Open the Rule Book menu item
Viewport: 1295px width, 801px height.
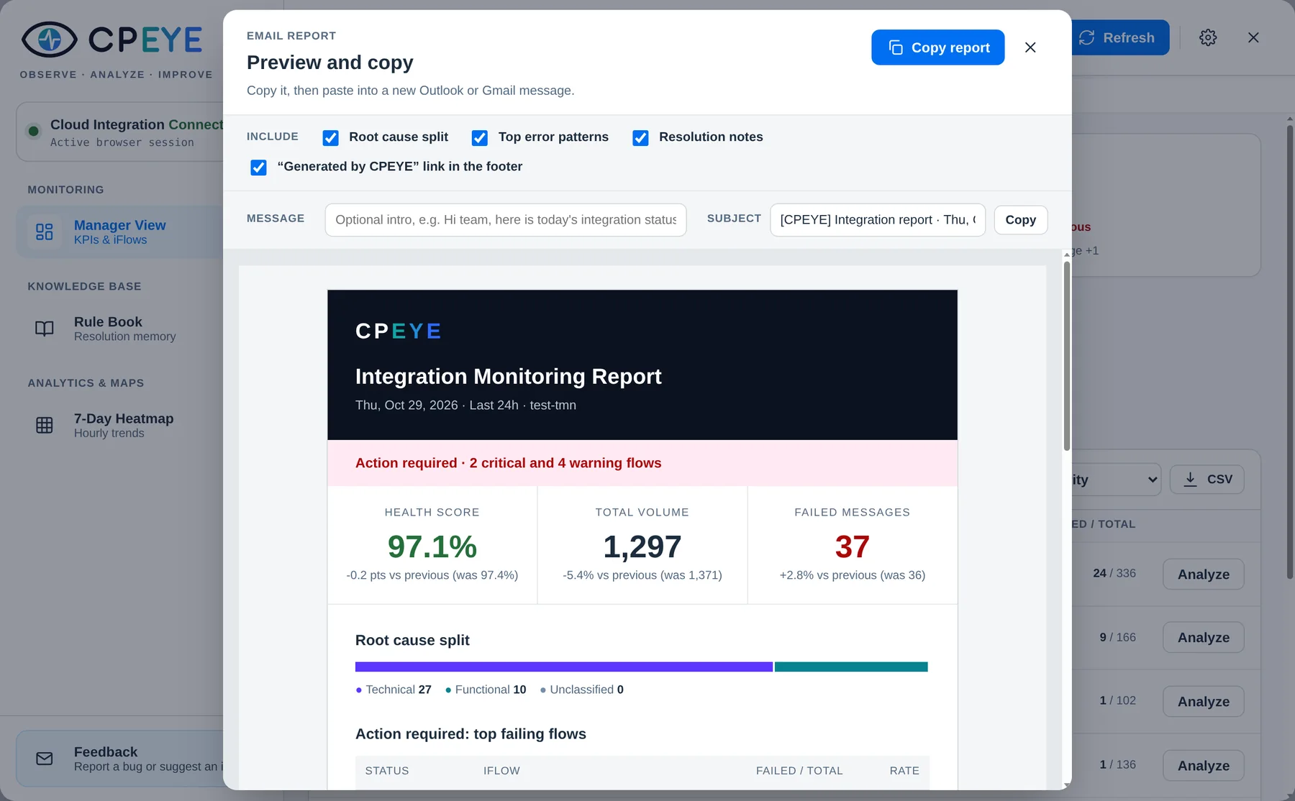[x=120, y=329]
